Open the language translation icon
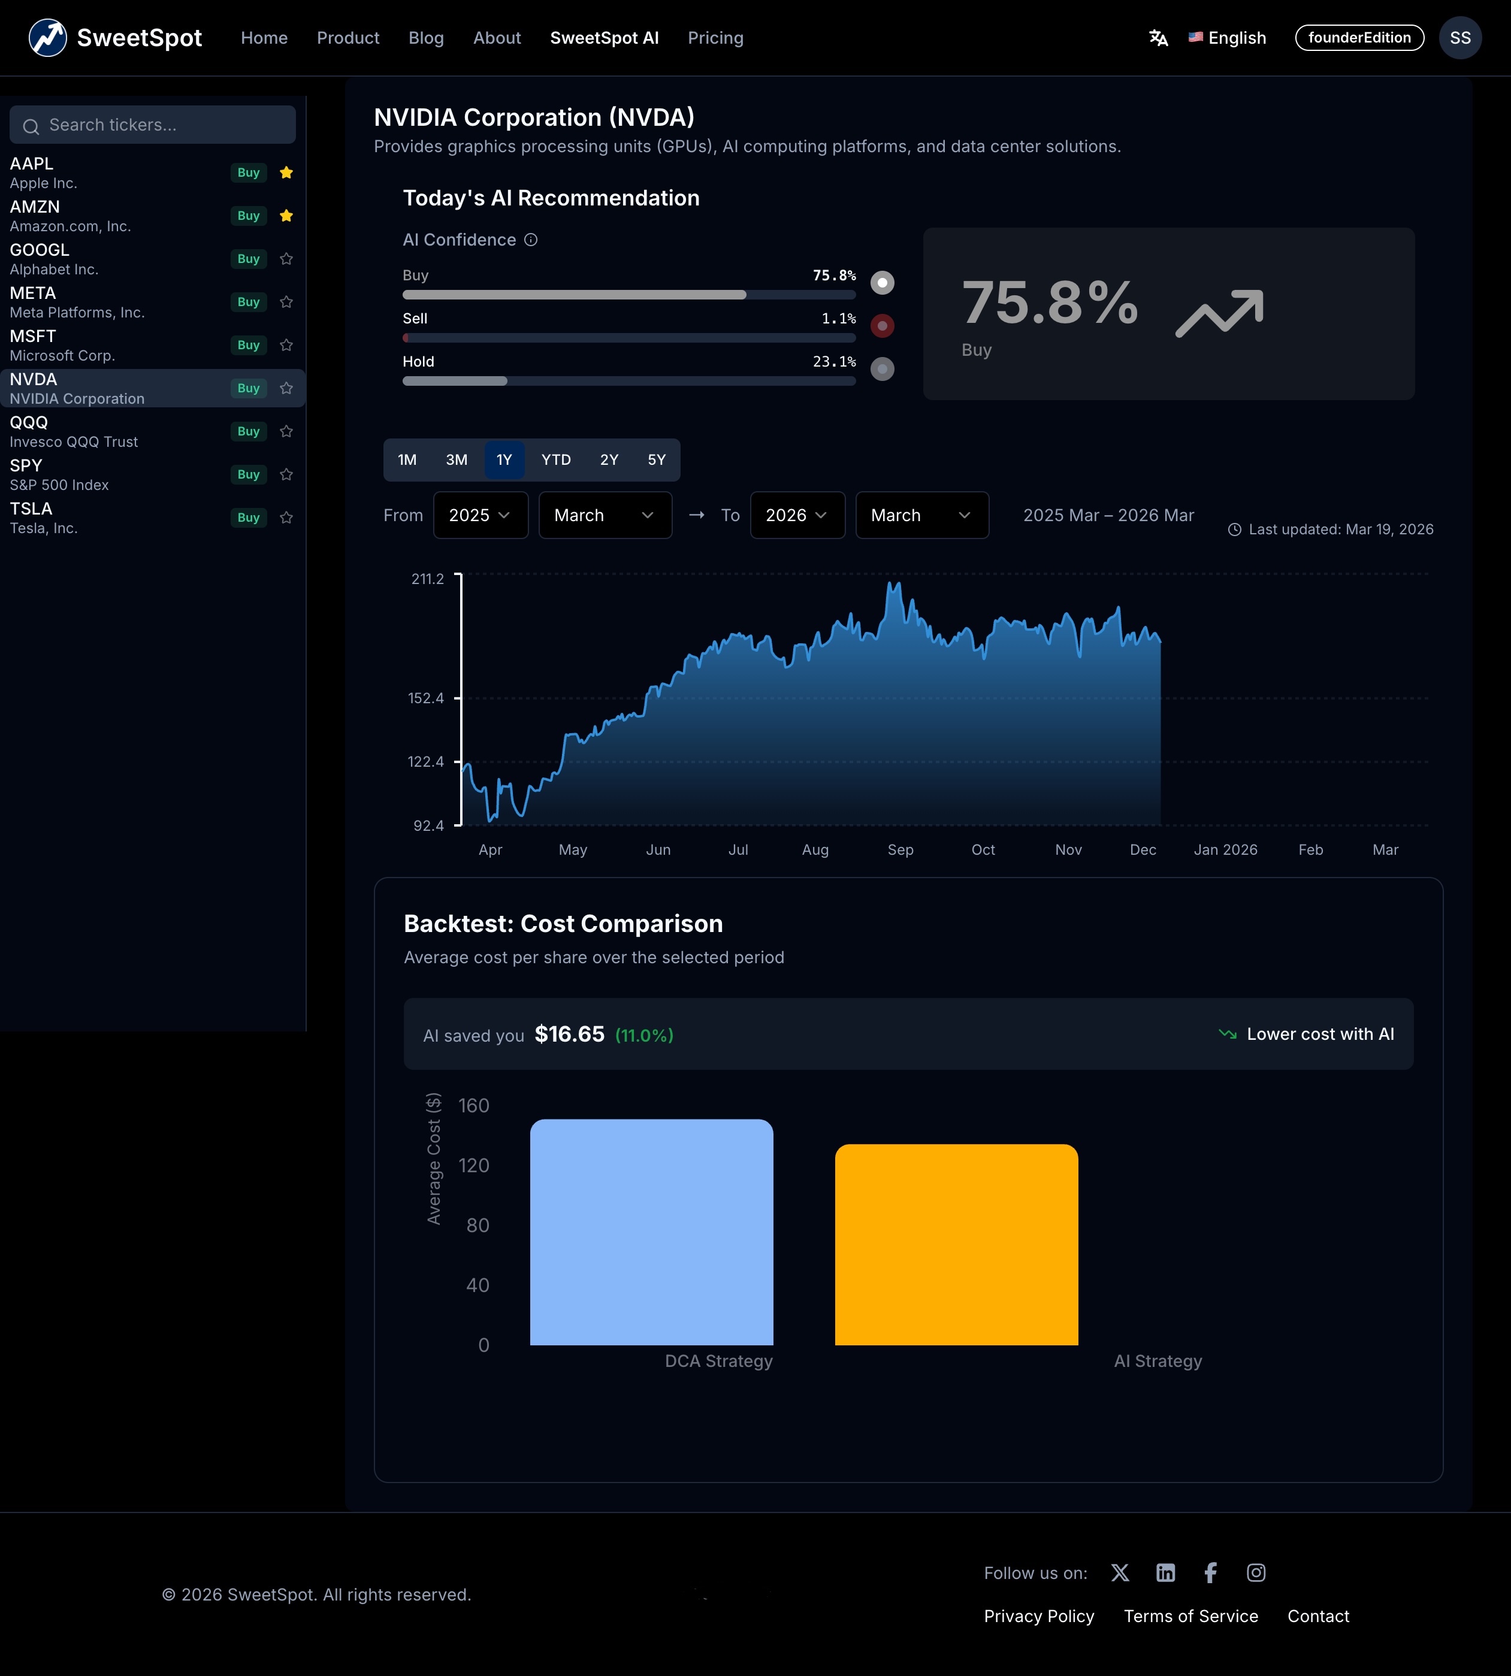The height and width of the screenshot is (1676, 1511). click(x=1159, y=37)
